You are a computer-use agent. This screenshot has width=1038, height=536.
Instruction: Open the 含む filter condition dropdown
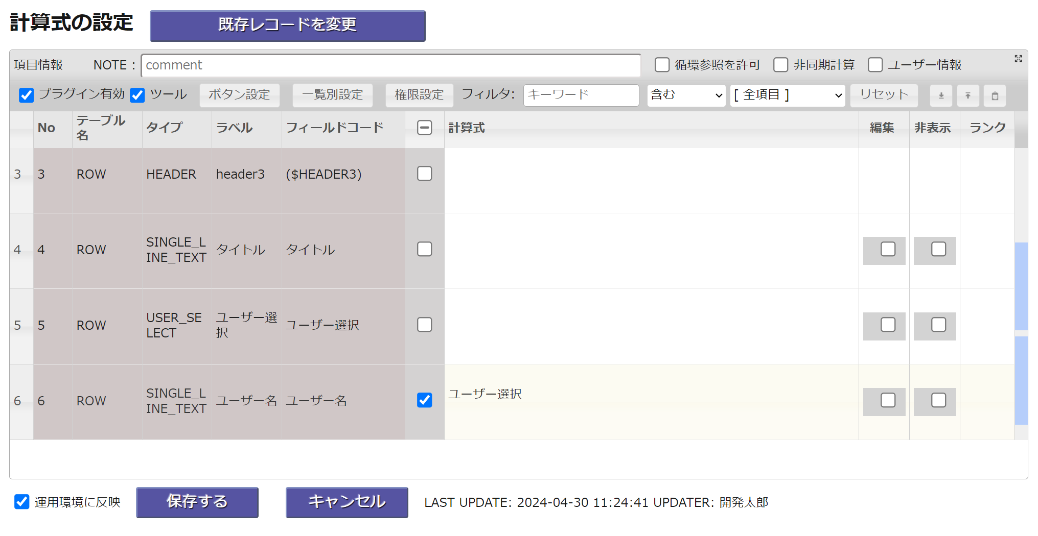point(686,95)
